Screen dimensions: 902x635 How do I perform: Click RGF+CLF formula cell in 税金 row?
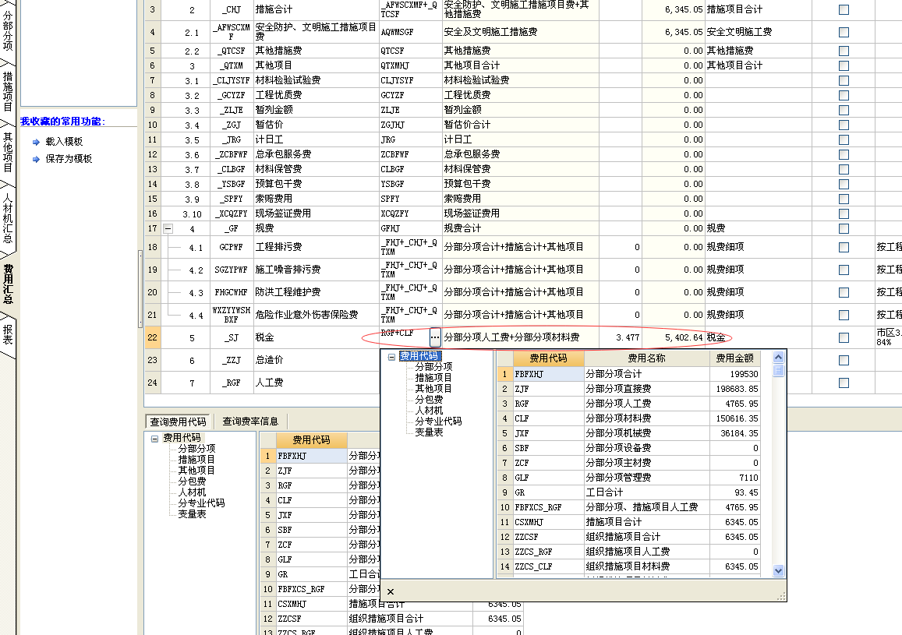click(x=405, y=337)
